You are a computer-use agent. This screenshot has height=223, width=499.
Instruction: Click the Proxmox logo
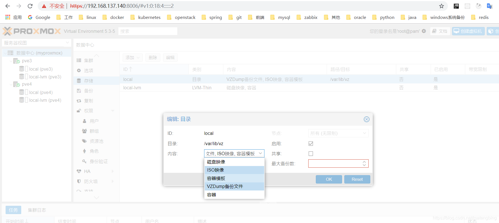coord(32,31)
